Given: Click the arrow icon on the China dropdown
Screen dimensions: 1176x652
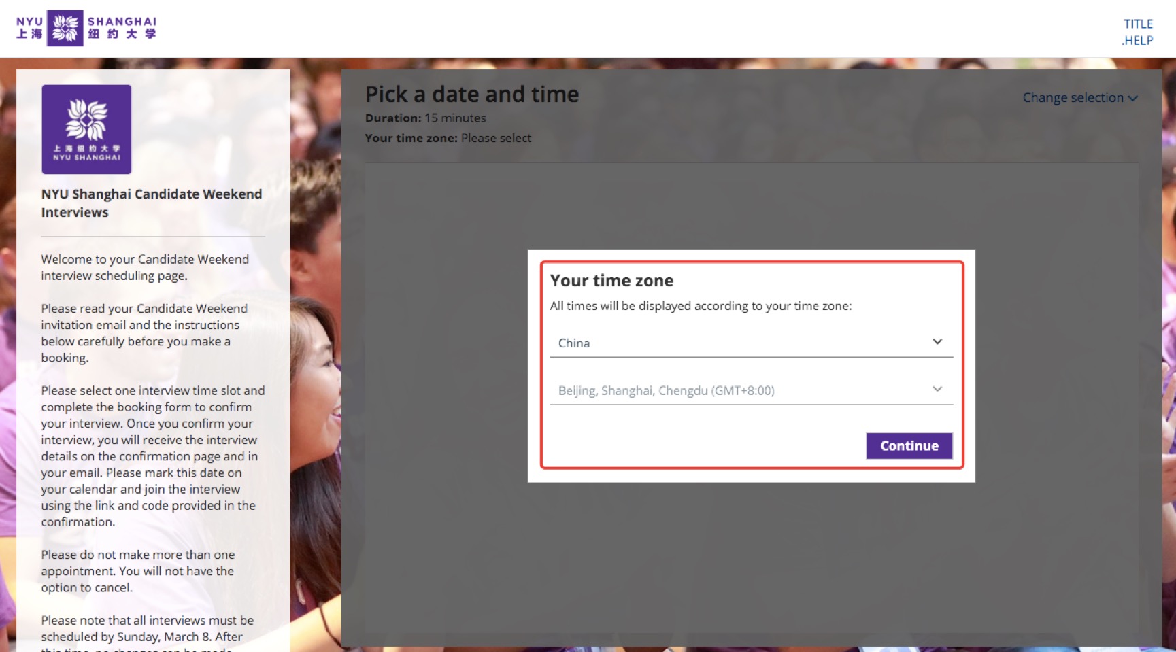Looking at the screenshot, I should [937, 342].
